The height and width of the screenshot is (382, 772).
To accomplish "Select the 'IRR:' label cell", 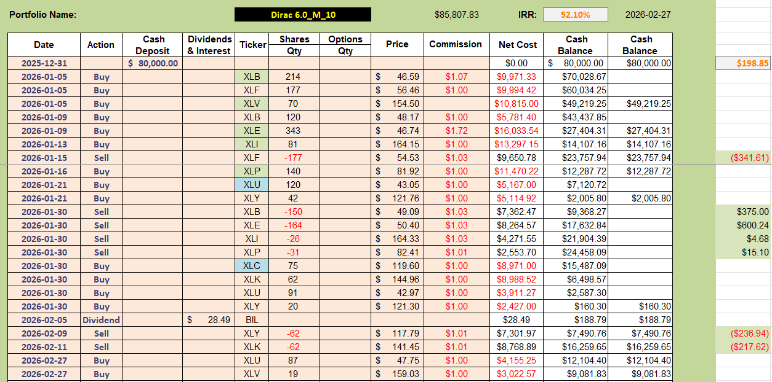I will point(527,15).
